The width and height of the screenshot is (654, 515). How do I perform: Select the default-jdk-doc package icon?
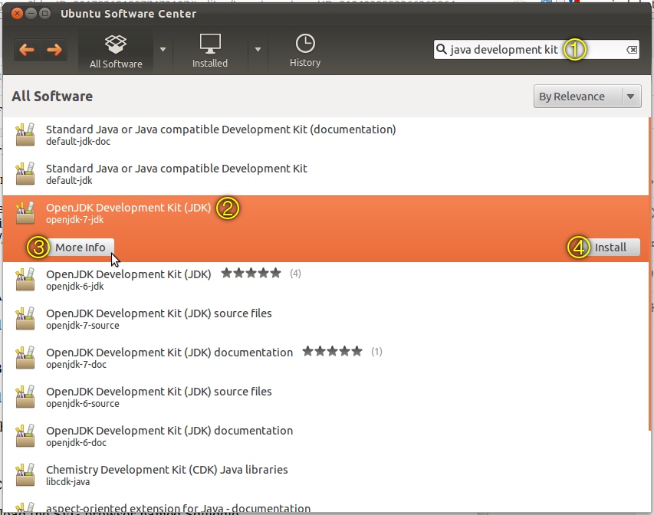pos(25,135)
